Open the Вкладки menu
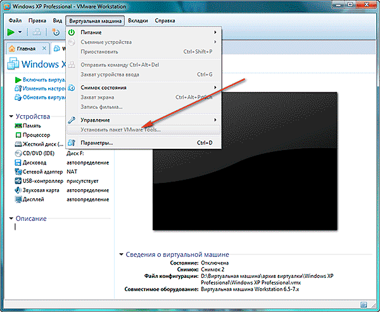The width and height of the screenshot is (380, 312). (x=138, y=21)
